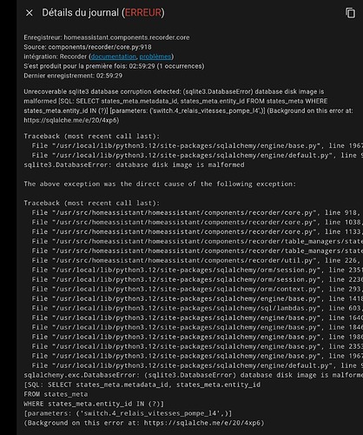Click traceback line for core.py line 918
The width and height of the screenshot is (363, 435).
tap(196, 212)
